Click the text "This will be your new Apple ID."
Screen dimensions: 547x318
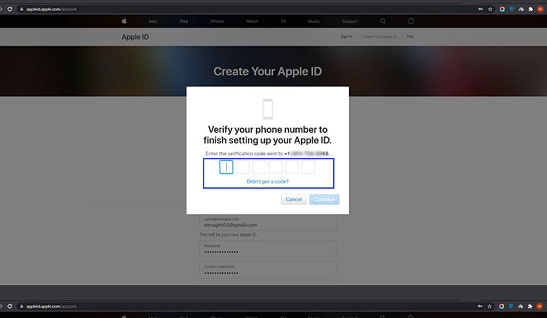[228, 235]
